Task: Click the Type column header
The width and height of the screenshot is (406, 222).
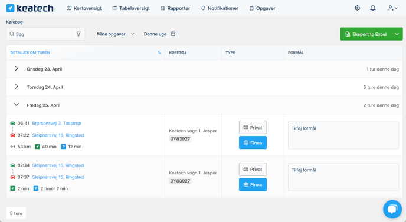Action: pyautogui.click(x=231, y=52)
